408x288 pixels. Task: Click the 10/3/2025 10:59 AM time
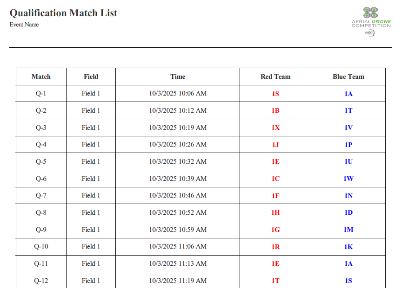click(x=178, y=230)
